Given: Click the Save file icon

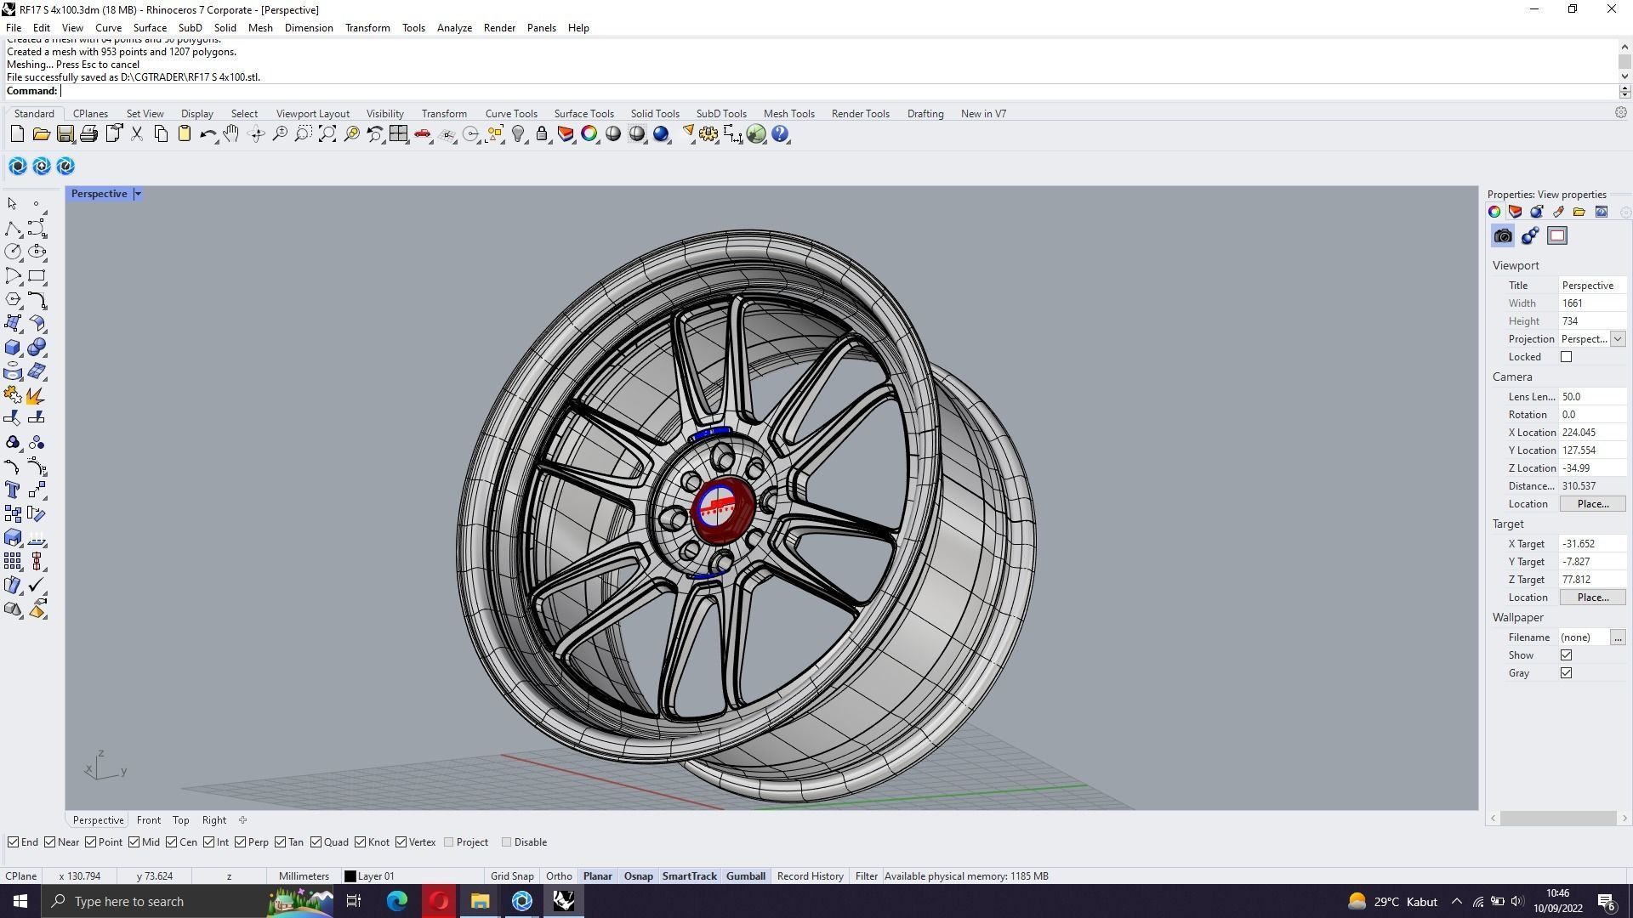Looking at the screenshot, I should [65, 134].
